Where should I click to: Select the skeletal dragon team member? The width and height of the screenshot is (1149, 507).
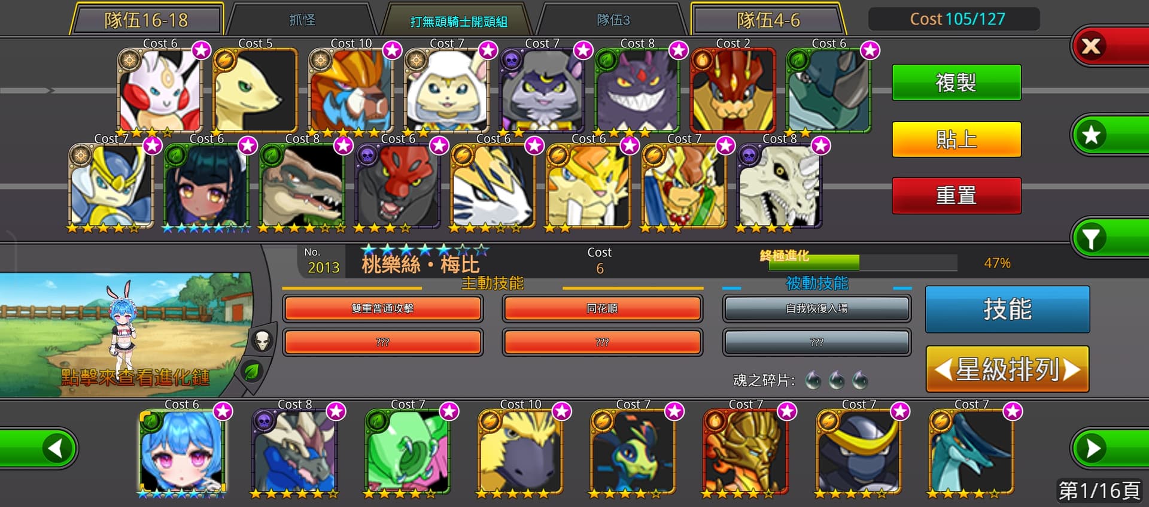click(x=779, y=186)
